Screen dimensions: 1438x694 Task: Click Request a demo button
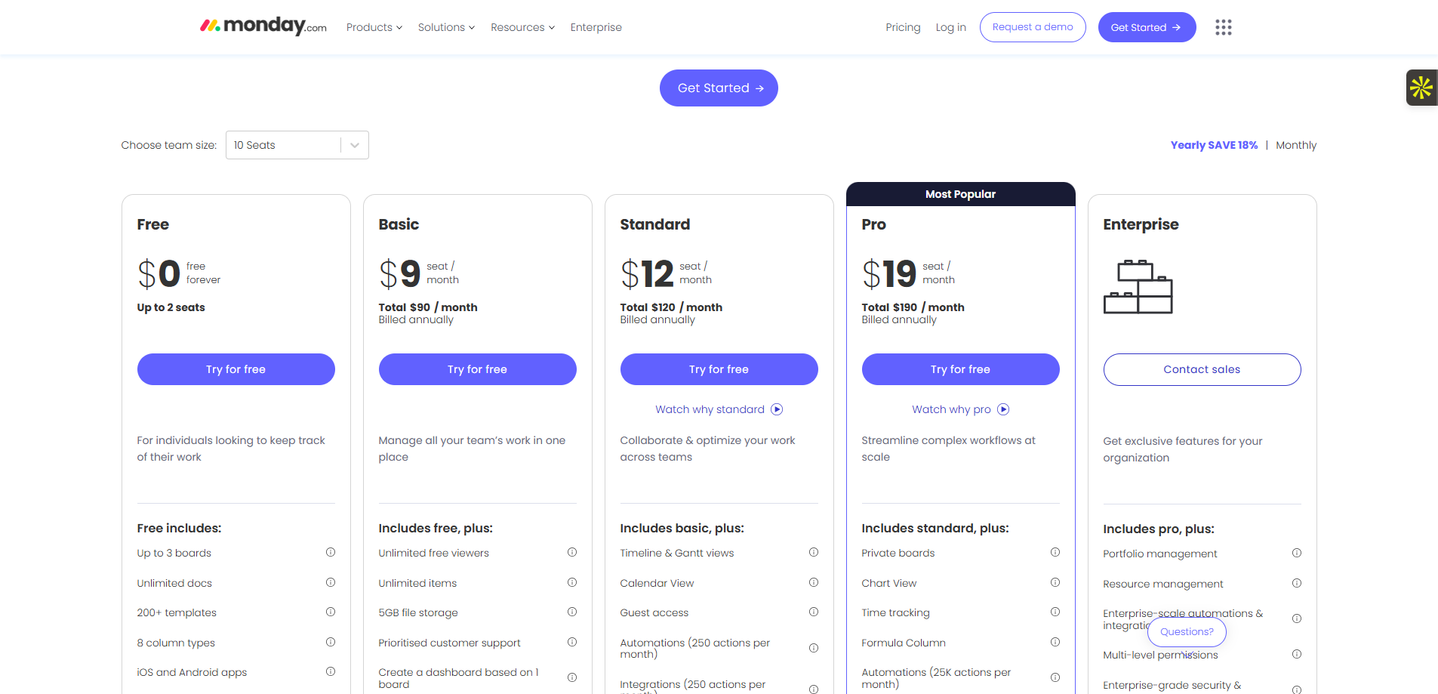1032,27
